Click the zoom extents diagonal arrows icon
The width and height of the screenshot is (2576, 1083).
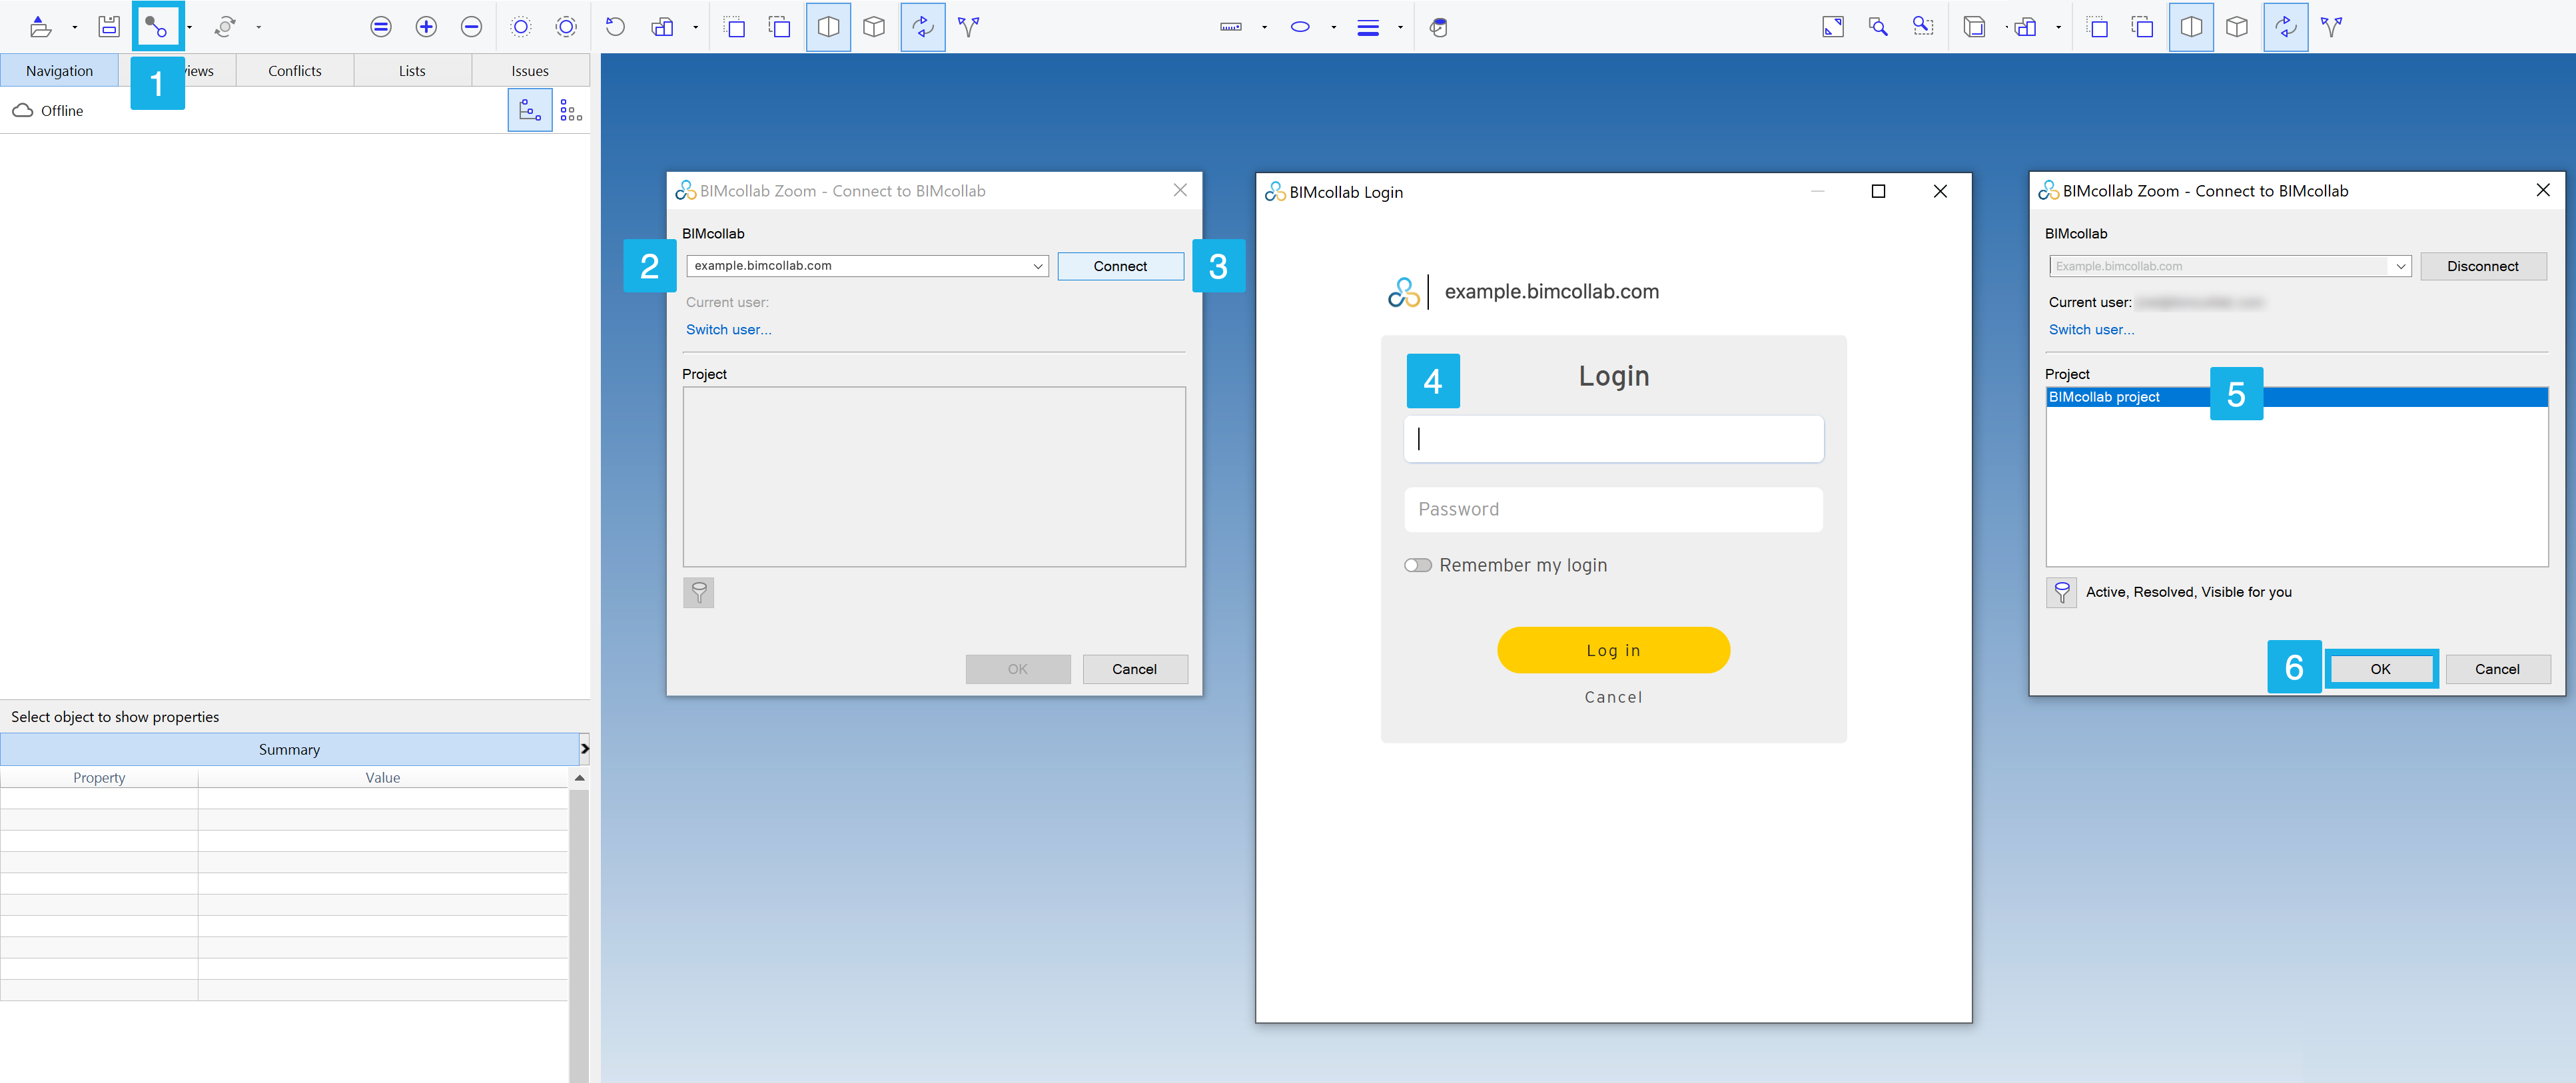(x=1833, y=27)
